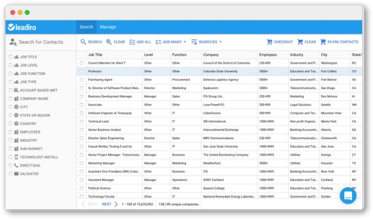Click the Lane Powell PC company cell
373x219 pixels.
[213, 105]
